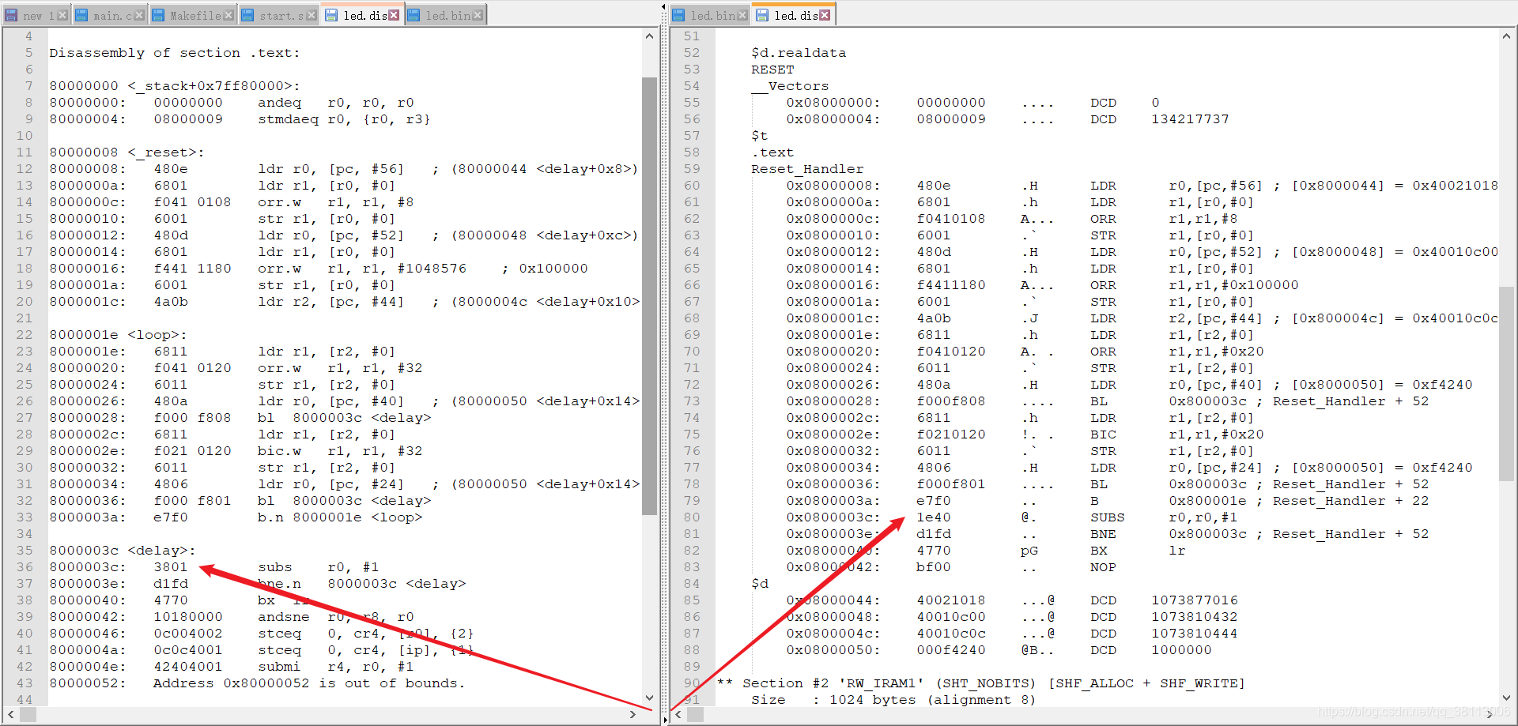Click the down arrow of left pane's vertical scrollbar

click(649, 698)
